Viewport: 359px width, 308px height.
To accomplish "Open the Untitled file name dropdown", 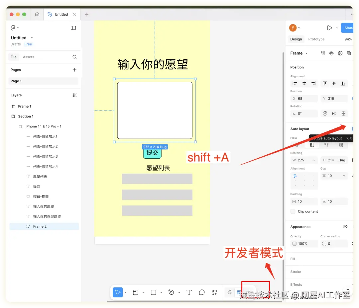I will pyautogui.click(x=32, y=38).
